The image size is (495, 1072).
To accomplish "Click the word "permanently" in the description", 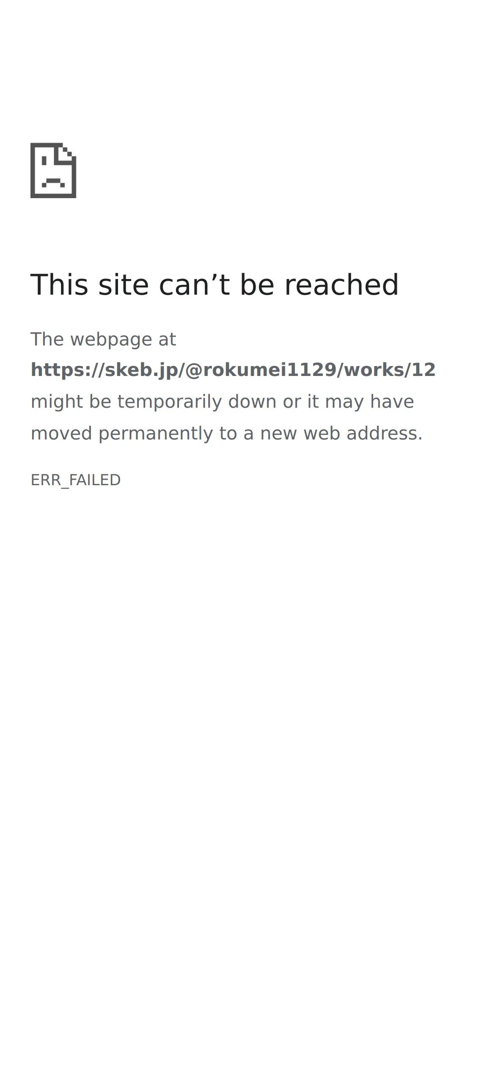I will (x=155, y=434).
